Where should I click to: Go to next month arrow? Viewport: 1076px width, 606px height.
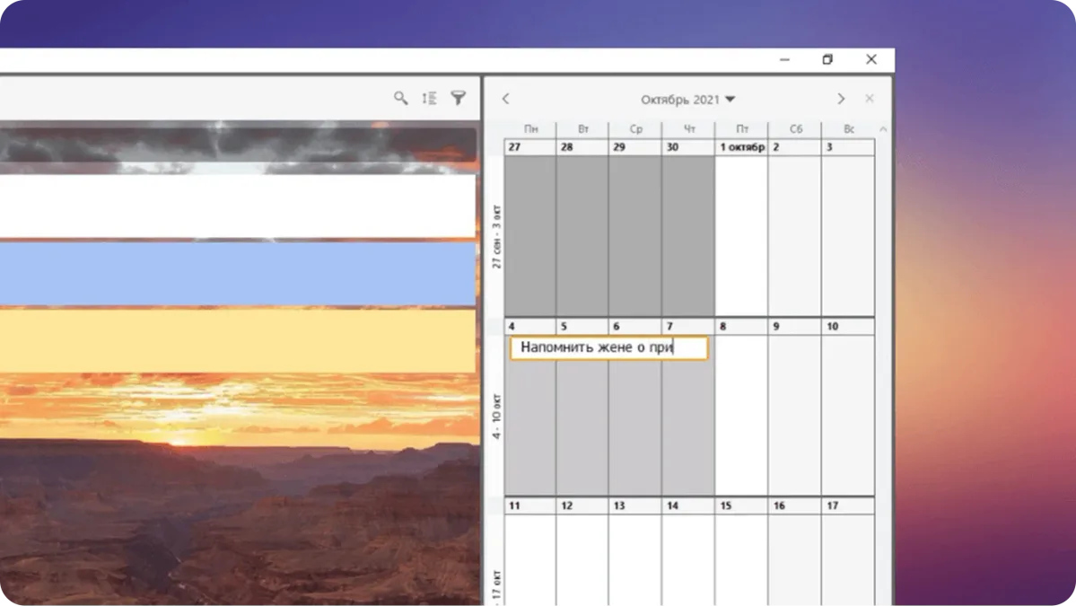[841, 99]
